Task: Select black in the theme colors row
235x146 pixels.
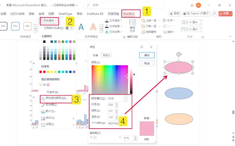Action: 44,41
